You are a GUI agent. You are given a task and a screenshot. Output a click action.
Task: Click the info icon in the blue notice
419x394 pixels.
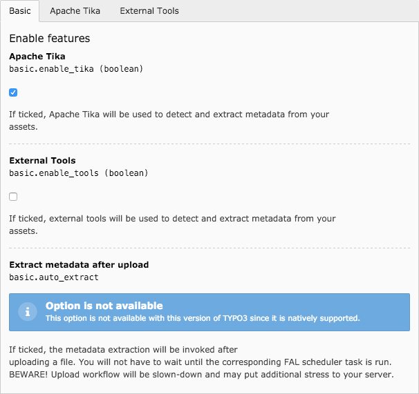coord(27,312)
